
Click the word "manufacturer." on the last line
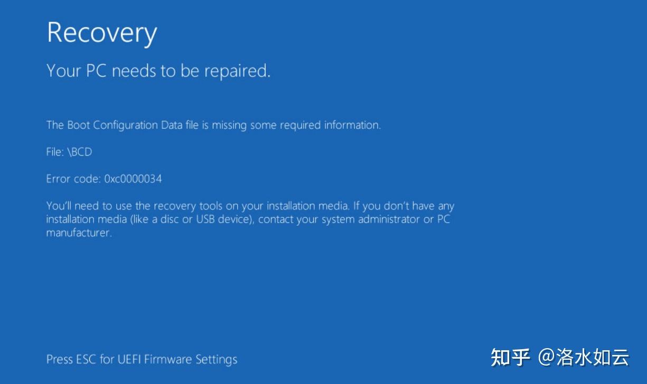pos(79,233)
